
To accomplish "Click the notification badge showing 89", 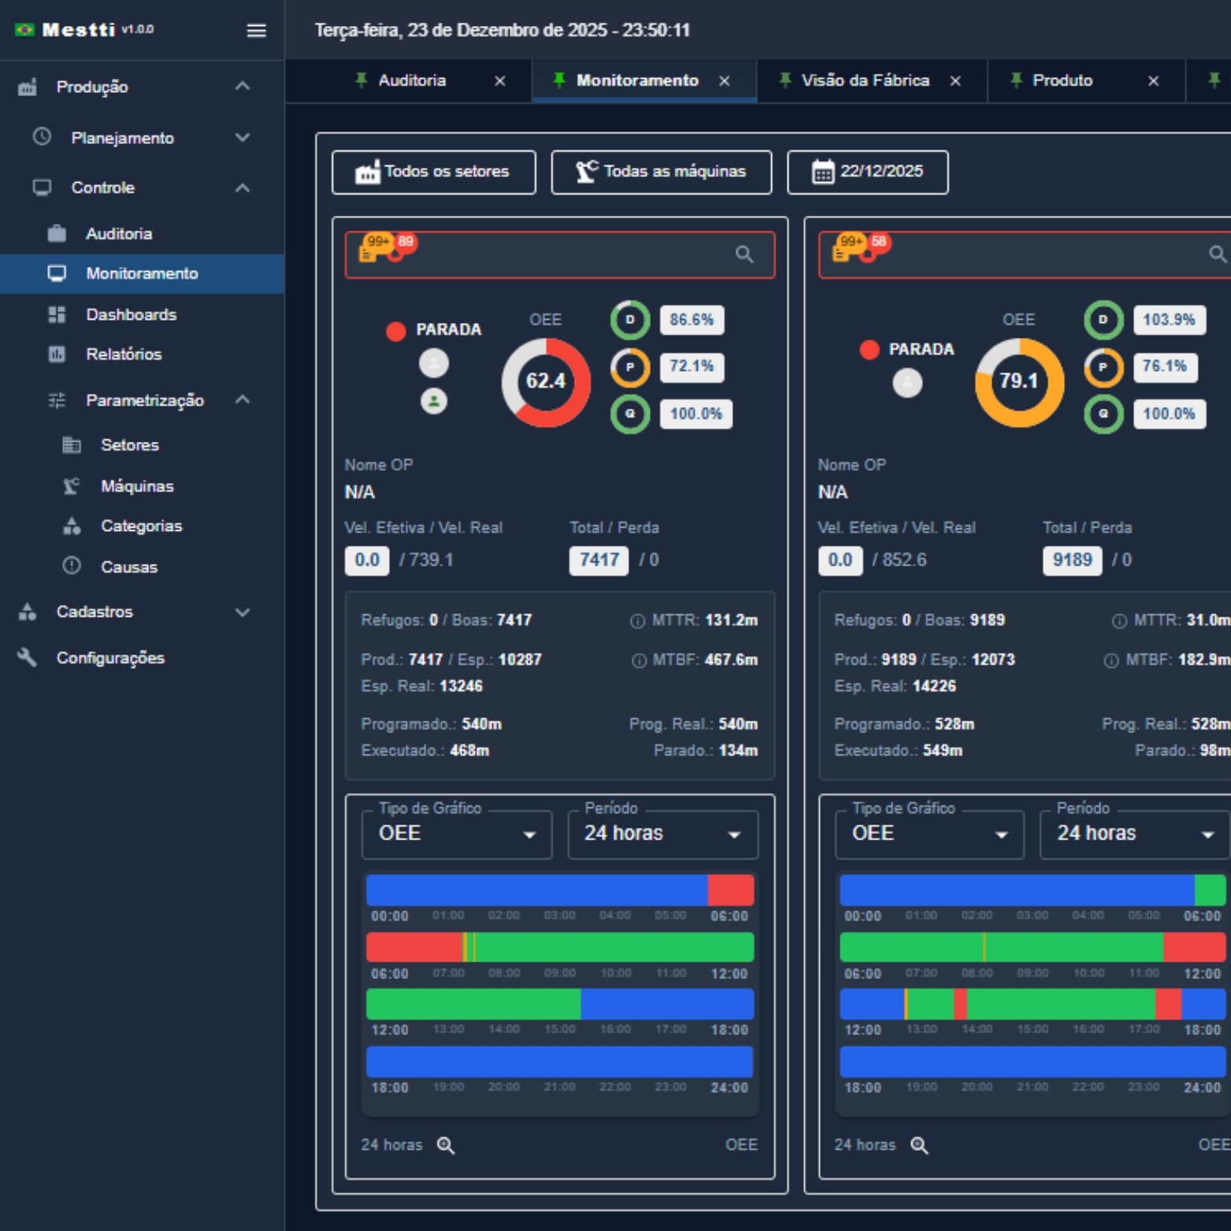I will [406, 242].
